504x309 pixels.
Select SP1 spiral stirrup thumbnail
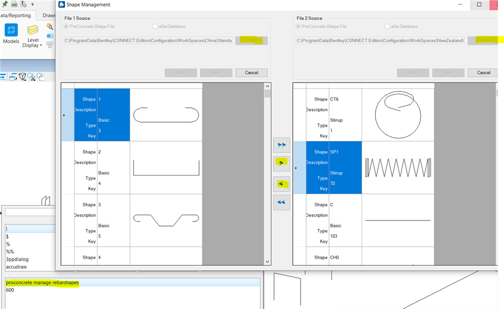398,168
